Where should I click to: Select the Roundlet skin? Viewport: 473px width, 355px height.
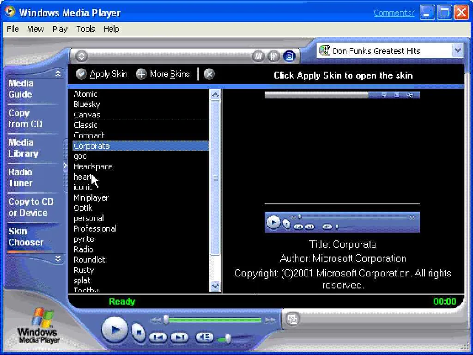[140, 259]
